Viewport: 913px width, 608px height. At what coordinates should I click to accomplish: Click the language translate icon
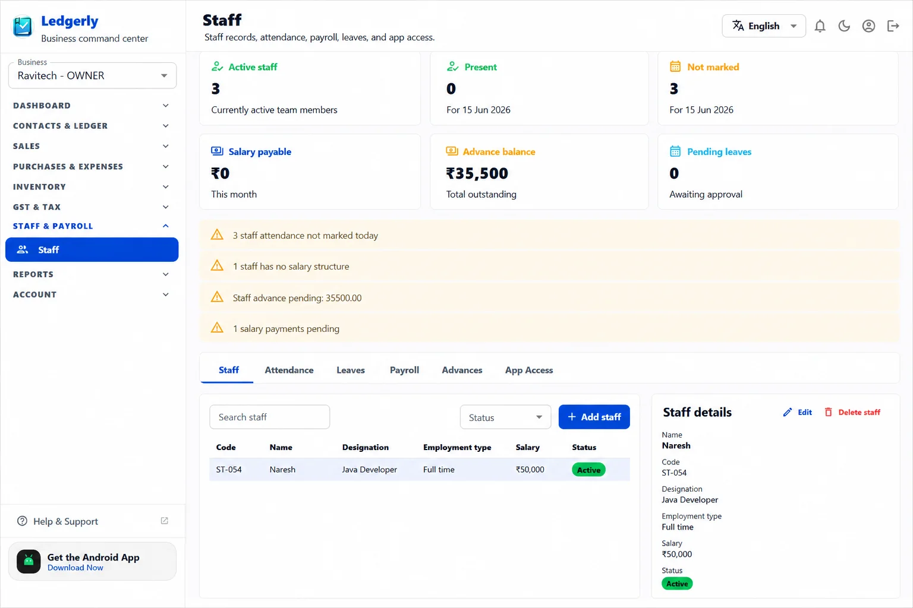(738, 26)
